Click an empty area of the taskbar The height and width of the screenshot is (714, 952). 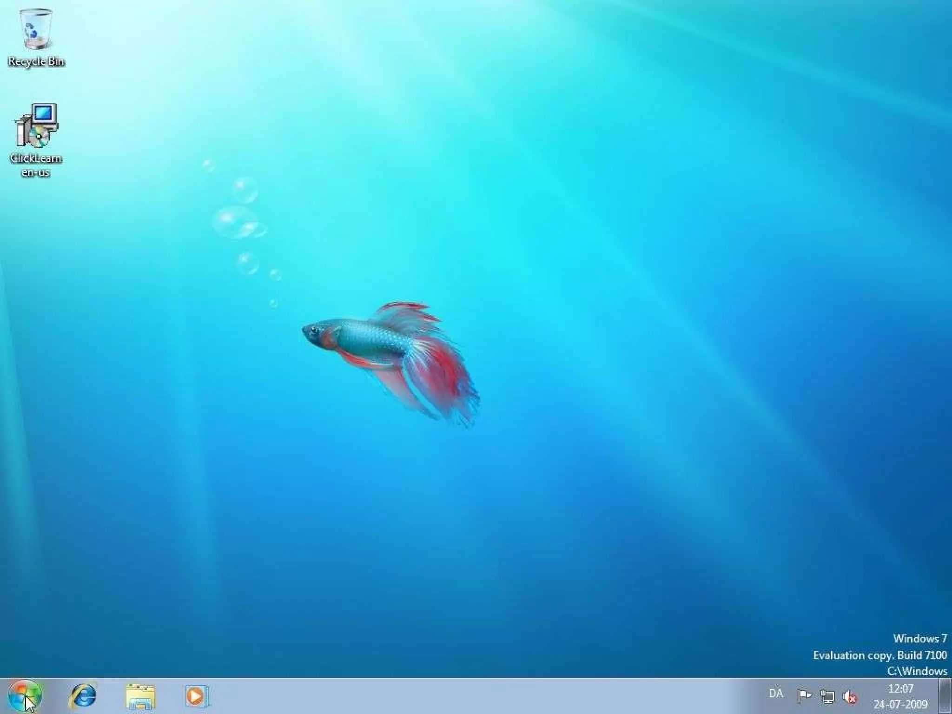465,696
